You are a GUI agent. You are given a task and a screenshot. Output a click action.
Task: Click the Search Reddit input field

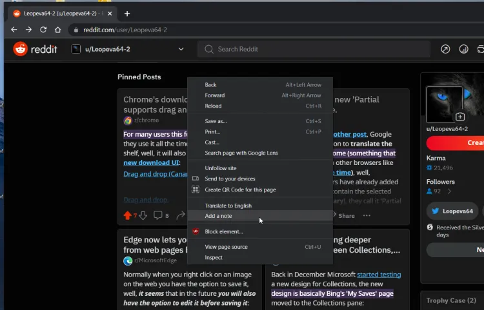coord(316,49)
